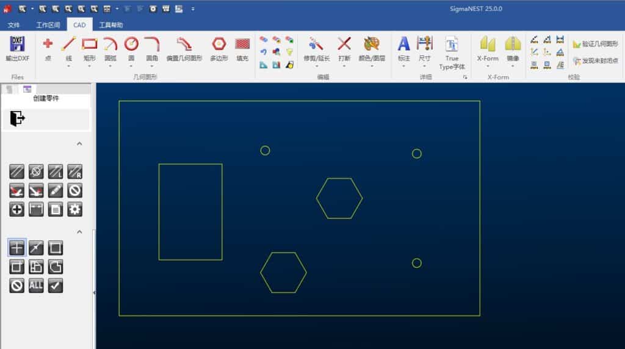The width and height of the screenshot is (625, 349).
Task: Toggle the checkmark button in left panel
Action: pos(56,286)
